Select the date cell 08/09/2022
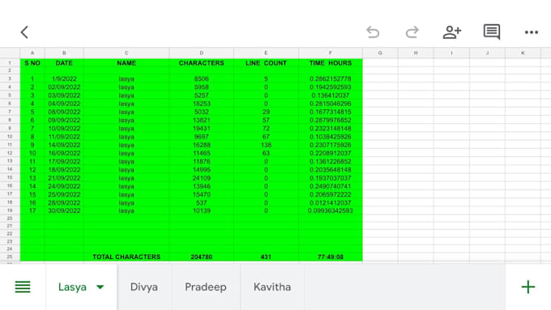Image resolution: width=551 pixels, height=310 pixels. pyautogui.click(x=64, y=112)
